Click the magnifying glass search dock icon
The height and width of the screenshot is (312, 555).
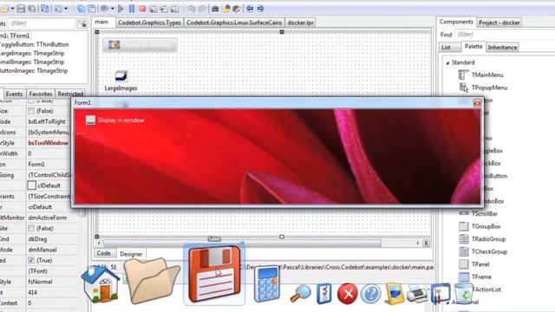click(300, 293)
